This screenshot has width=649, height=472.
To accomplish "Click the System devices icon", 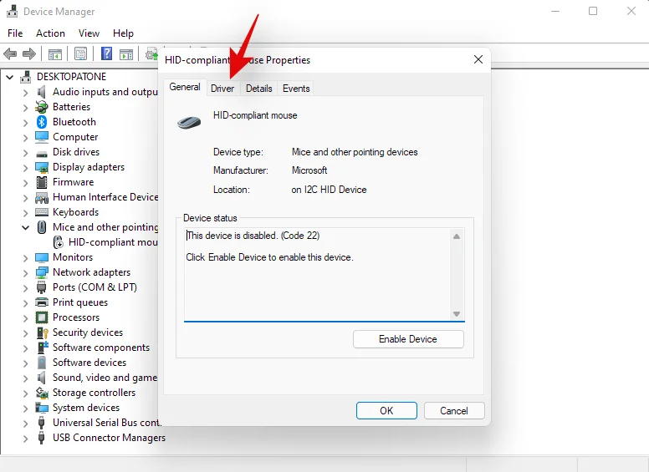I will (41, 408).
